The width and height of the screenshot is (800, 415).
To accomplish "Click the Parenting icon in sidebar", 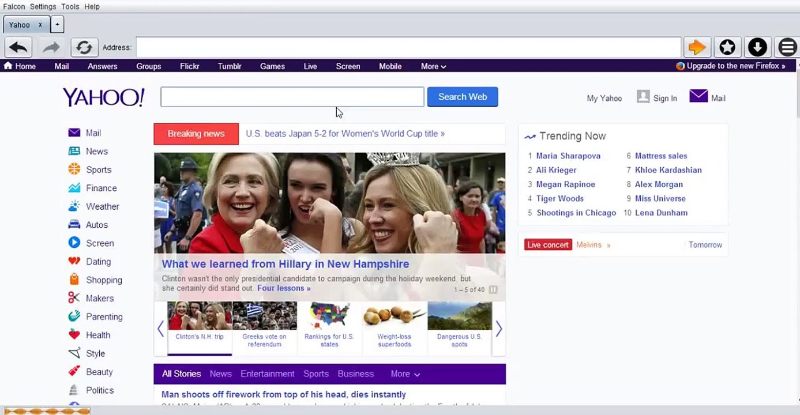I will click(74, 316).
